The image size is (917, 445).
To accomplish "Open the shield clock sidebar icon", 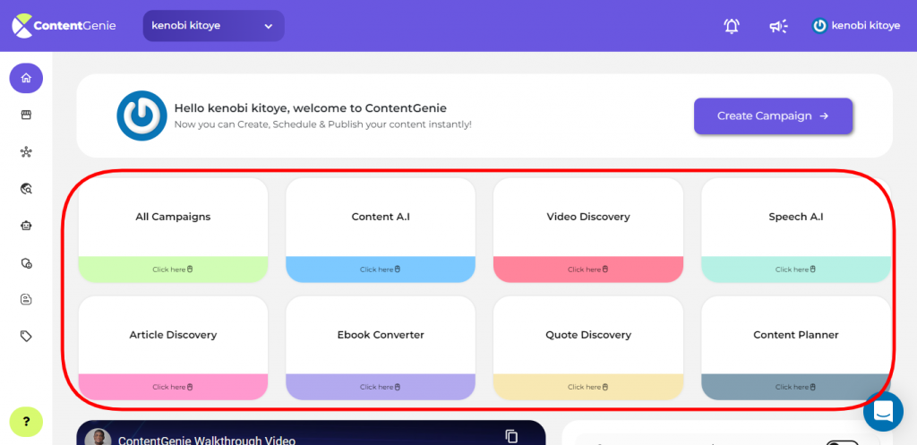I will point(26,263).
